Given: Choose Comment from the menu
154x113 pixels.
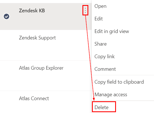Looking at the screenshot, I should click(x=105, y=69).
